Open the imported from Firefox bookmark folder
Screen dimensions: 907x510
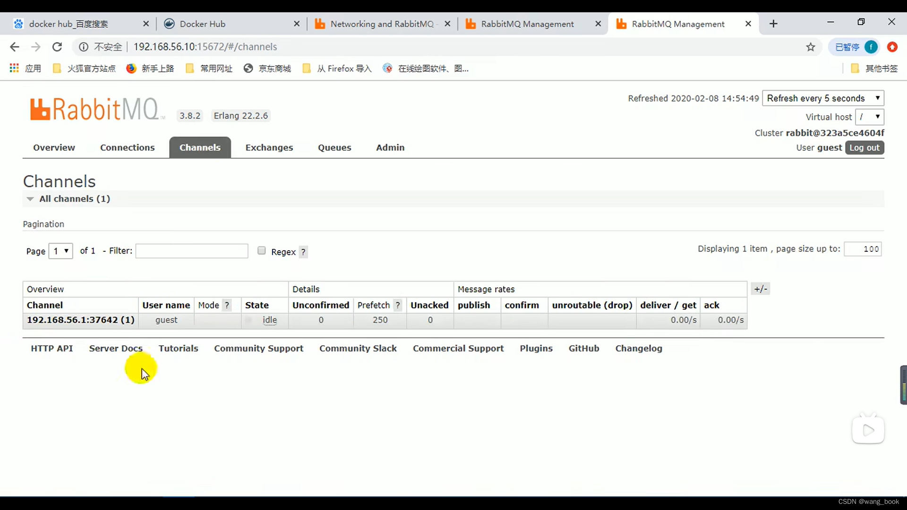pos(337,68)
